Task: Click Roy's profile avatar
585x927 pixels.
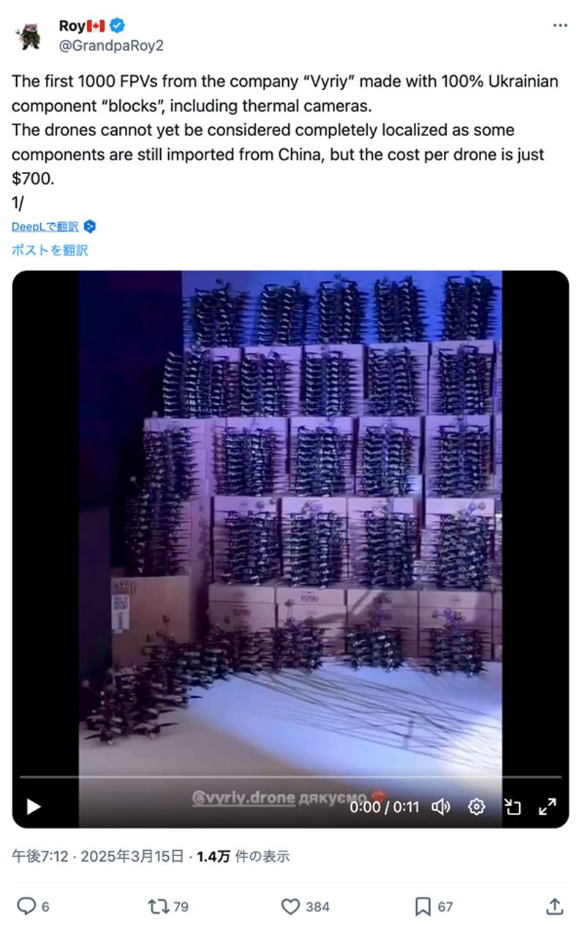Action: point(30,35)
